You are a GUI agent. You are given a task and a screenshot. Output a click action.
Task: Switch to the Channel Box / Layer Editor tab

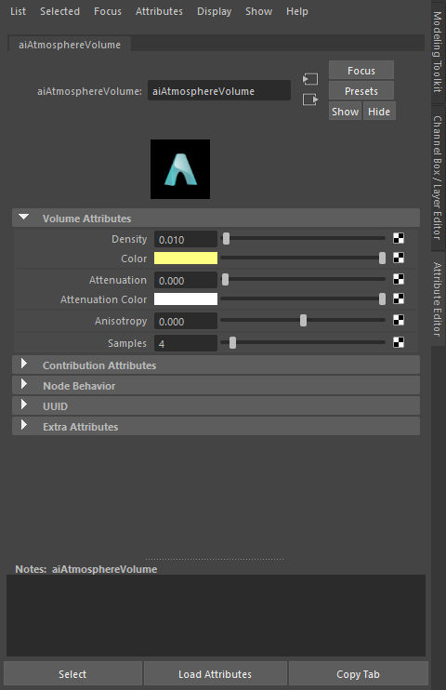click(x=438, y=178)
